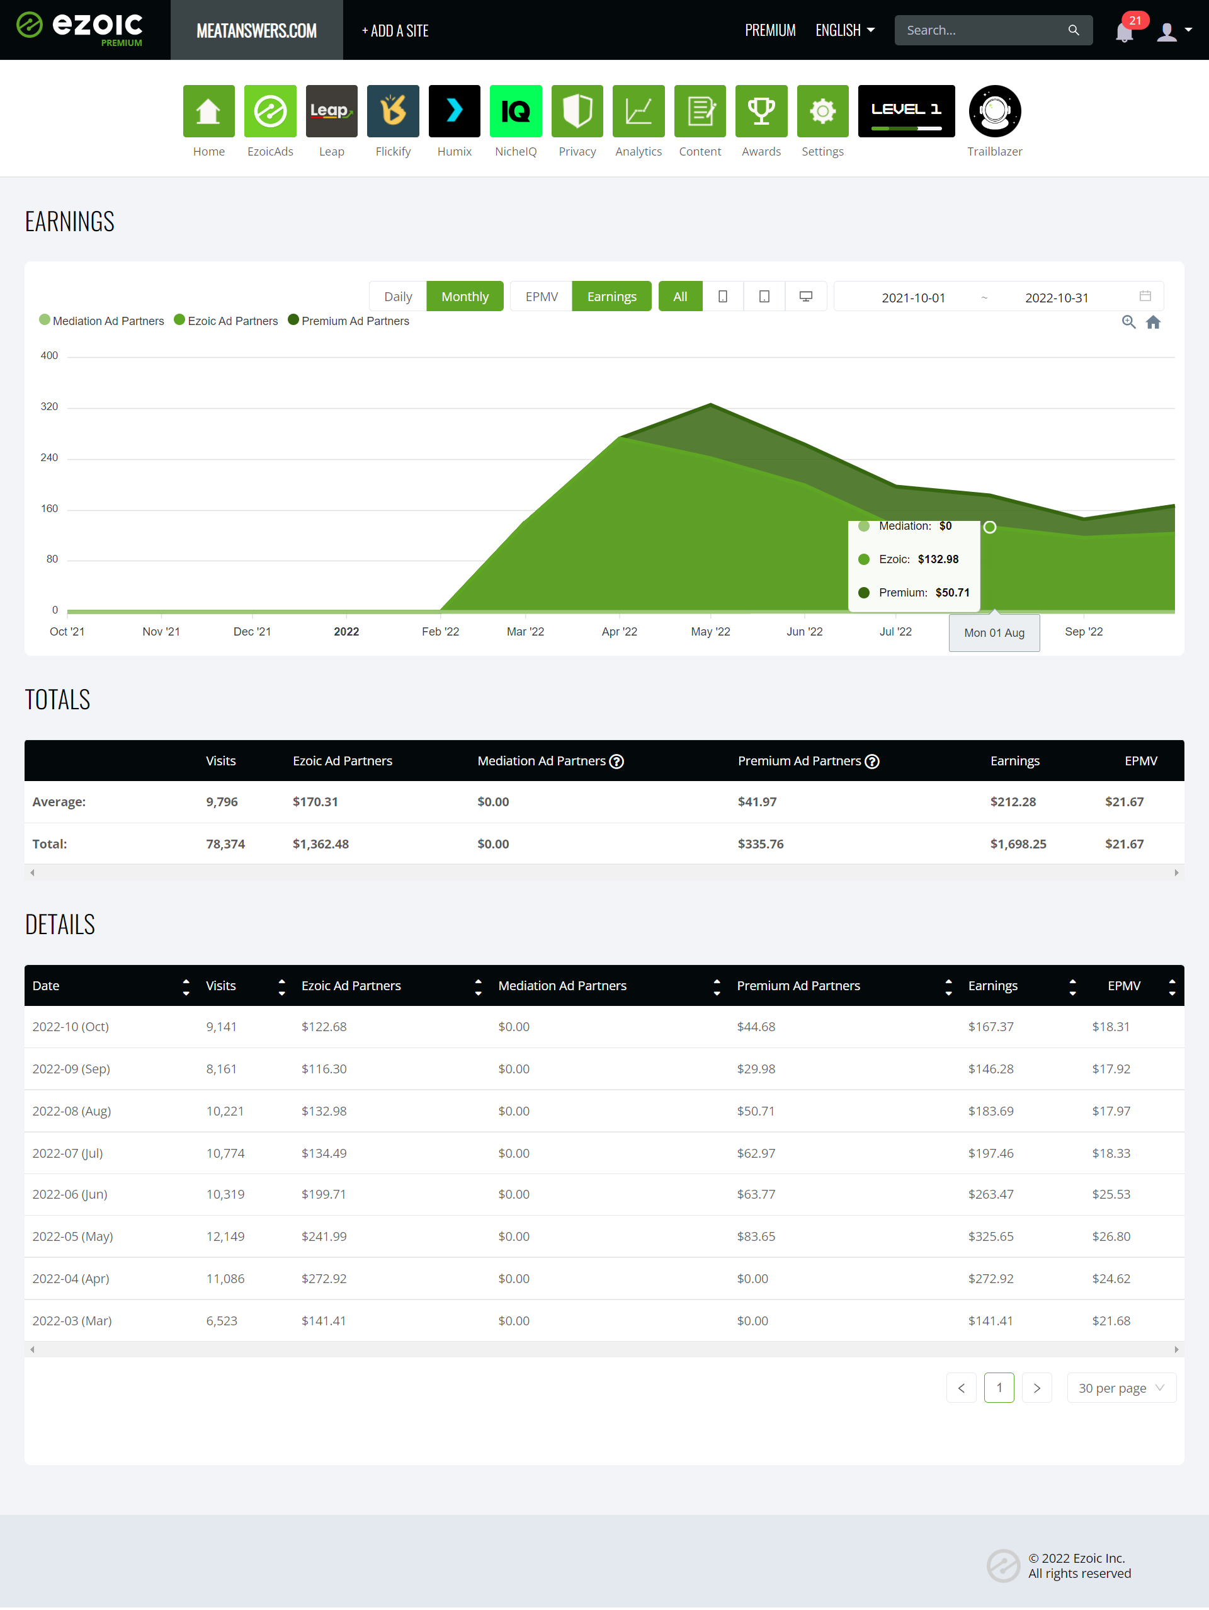
Task: Open the Awards trophy icon
Action: [x=762, y=111]
